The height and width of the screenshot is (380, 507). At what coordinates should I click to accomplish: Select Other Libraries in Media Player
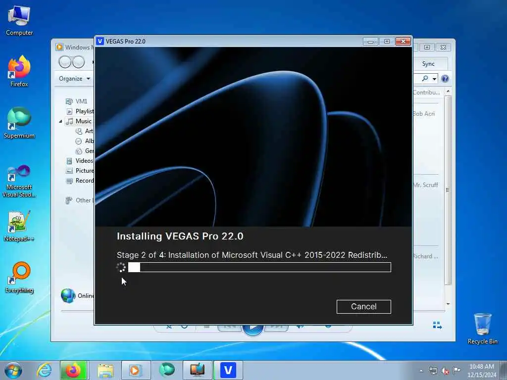(x=80, y=200)
